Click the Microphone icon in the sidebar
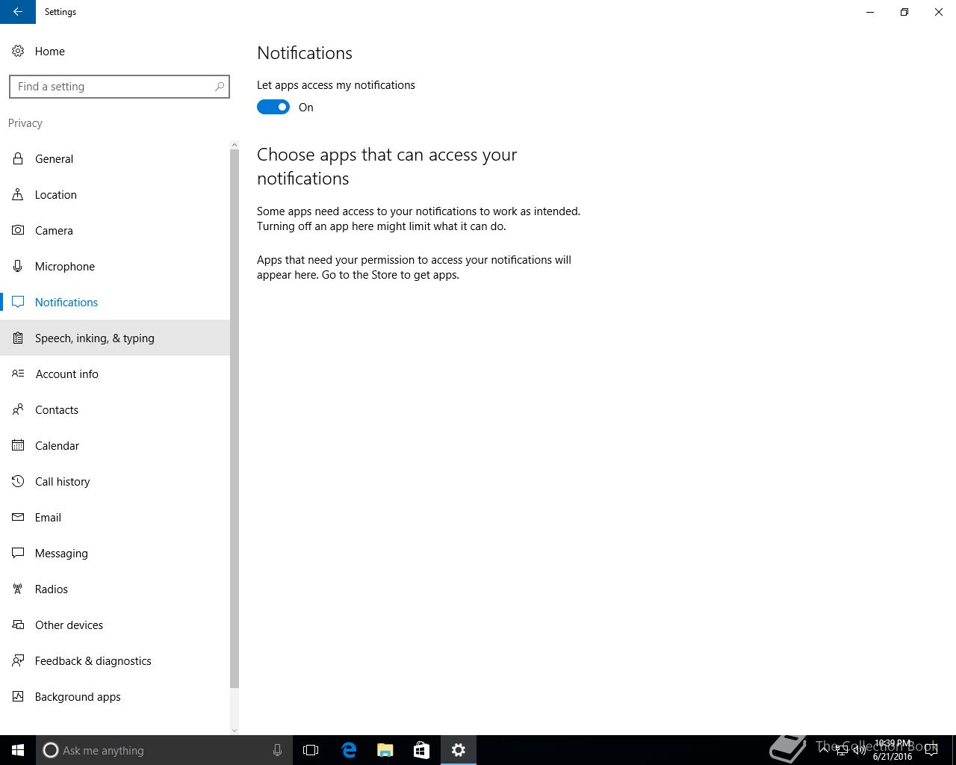This screenshot has width=956, height=765. (x=18, y=266)
